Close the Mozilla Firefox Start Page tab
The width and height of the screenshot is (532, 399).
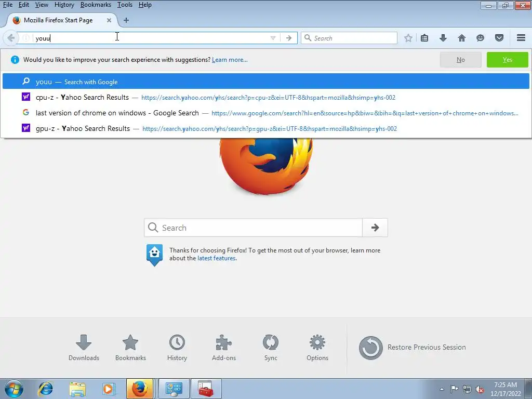pyautogui.click(x=109, y=20)
